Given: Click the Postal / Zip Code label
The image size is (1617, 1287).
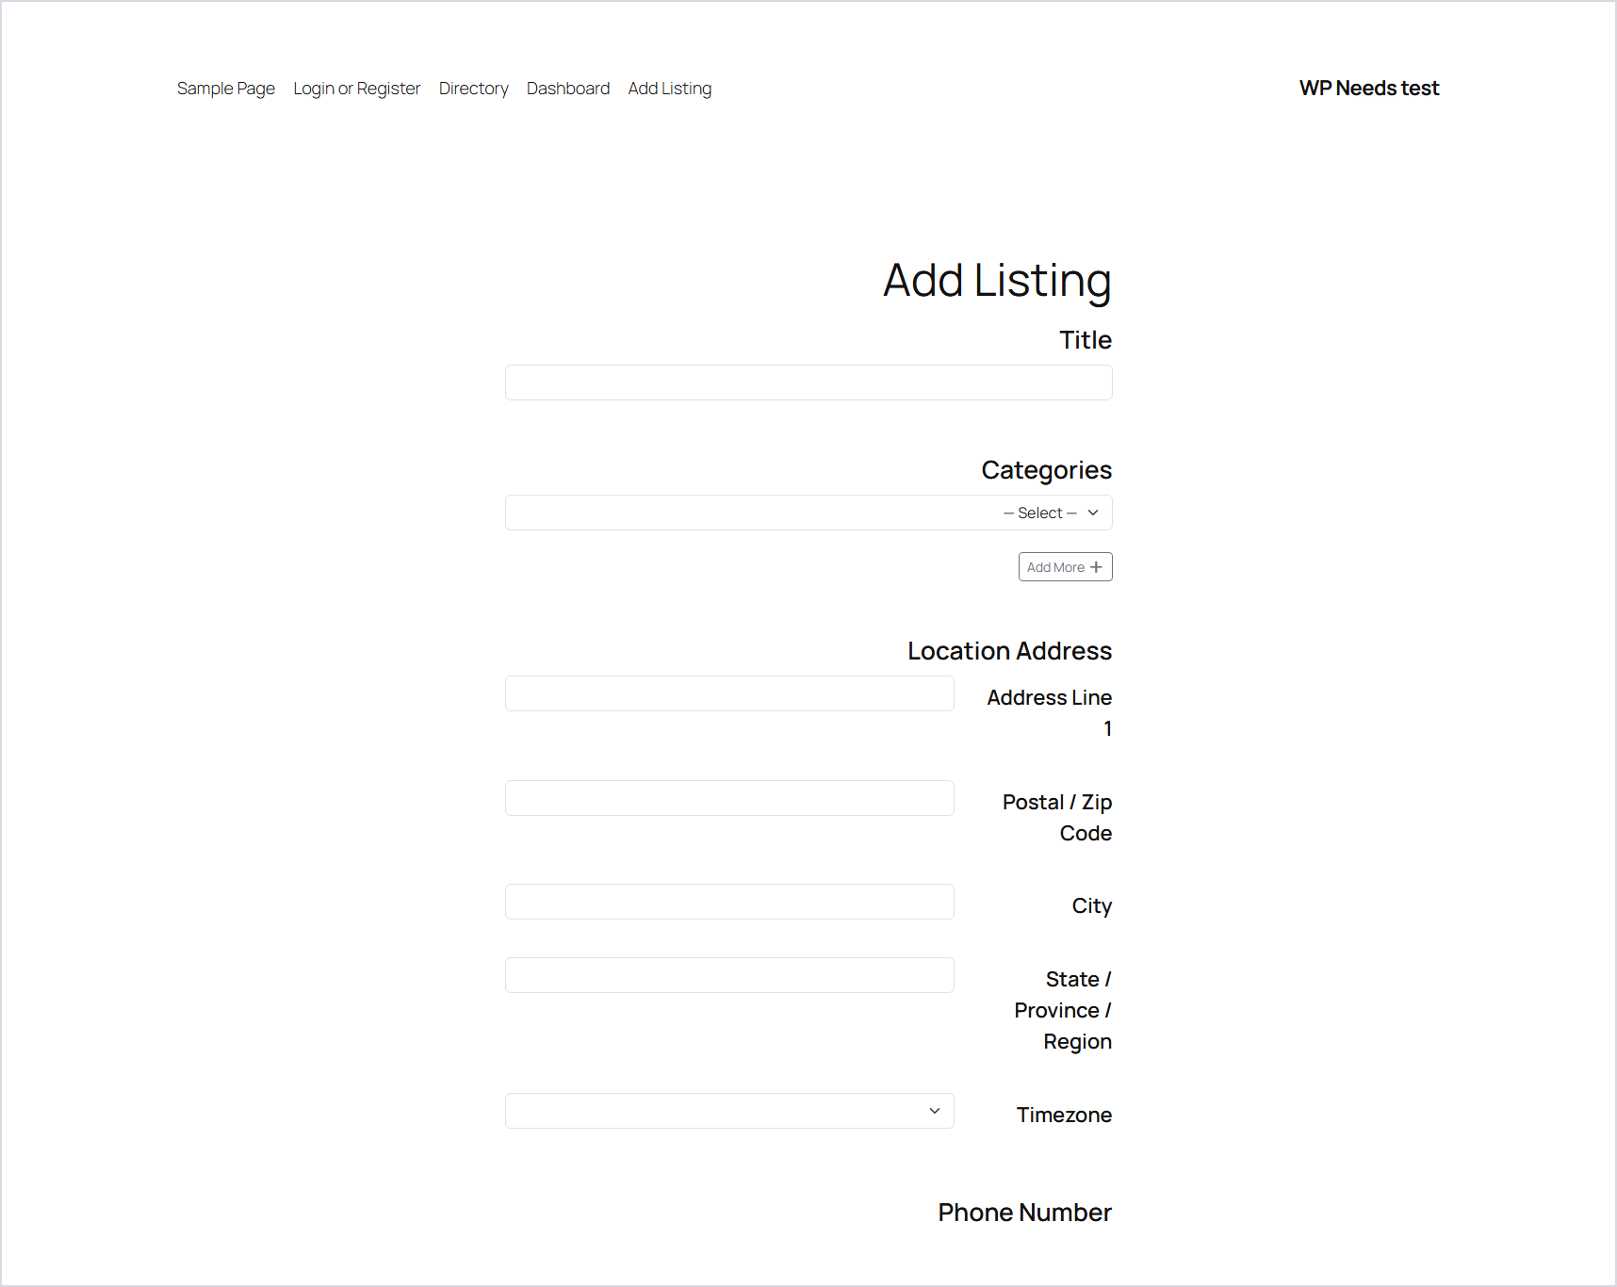Looking at the screenshot, I should pyautogui.click(x=1057, y=818).
